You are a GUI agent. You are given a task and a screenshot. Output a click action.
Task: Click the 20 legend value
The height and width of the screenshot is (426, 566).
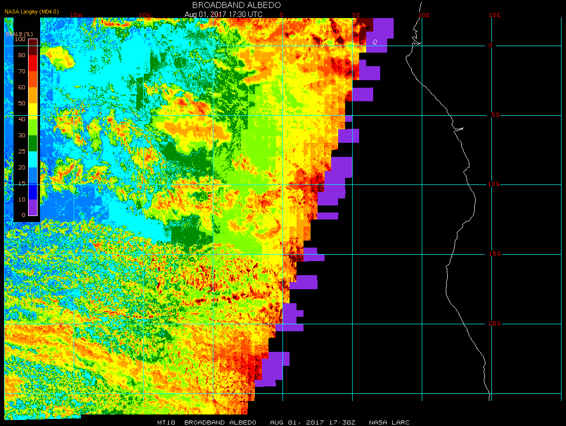[22, 167]
